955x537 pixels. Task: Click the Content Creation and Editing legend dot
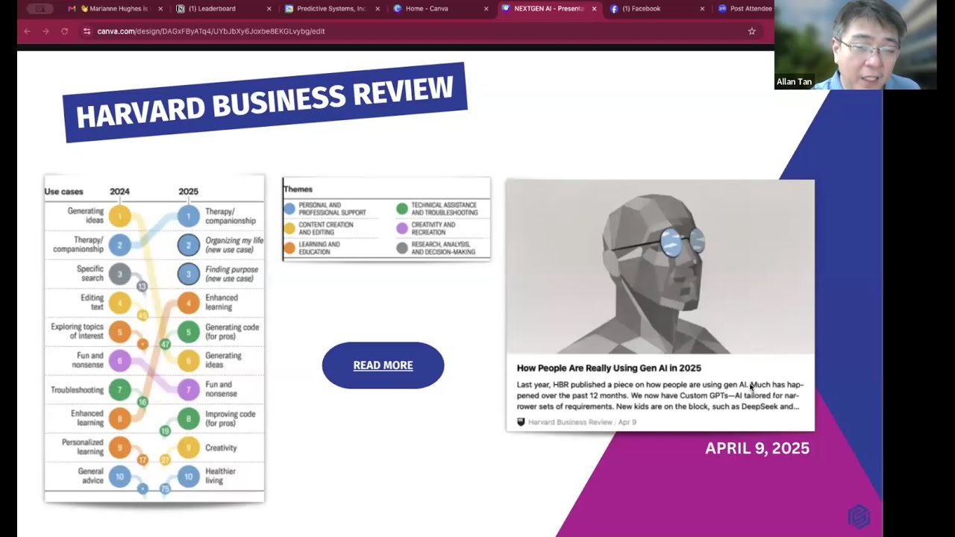point(289,228)
